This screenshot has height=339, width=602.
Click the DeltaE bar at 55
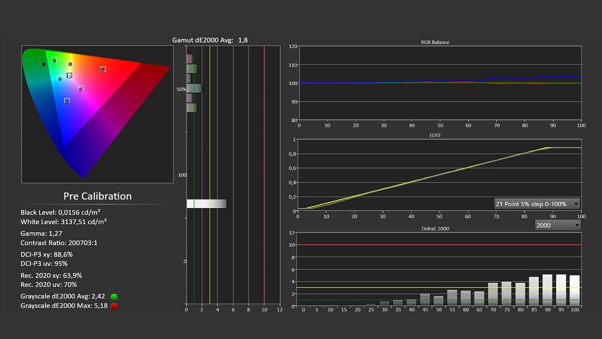pyautogui.click(x=452, y=298)
